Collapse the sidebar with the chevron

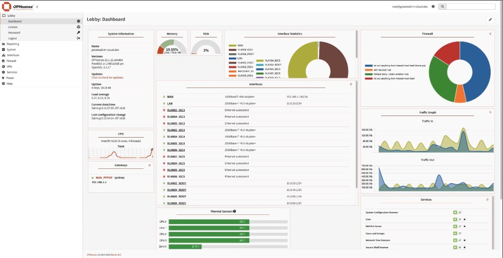(37, 6)
